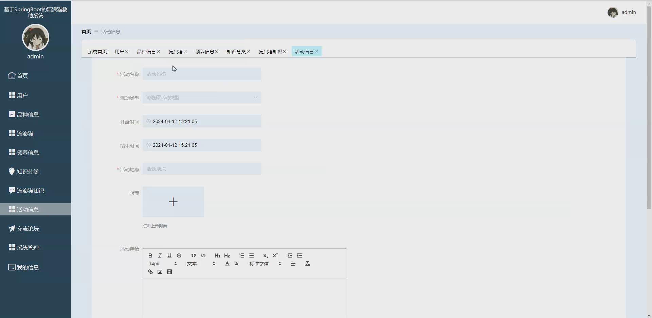Close the 领养信息 tab
Viewport: 652px width, 318px height.
tap(217, 52)
